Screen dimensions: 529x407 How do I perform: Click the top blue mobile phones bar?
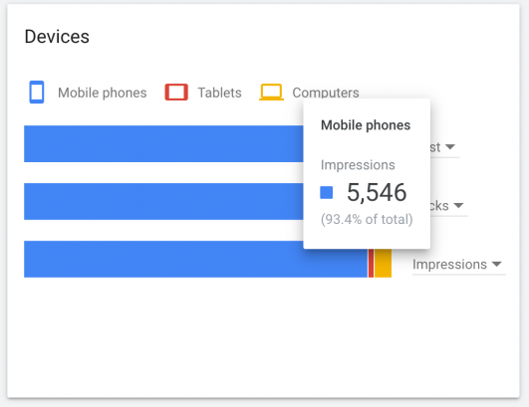coord(163,144)
